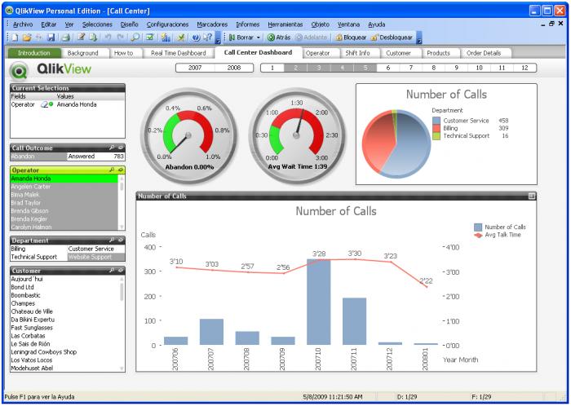
Task: Click the Print icon in the toolbar
Action: 64,38
